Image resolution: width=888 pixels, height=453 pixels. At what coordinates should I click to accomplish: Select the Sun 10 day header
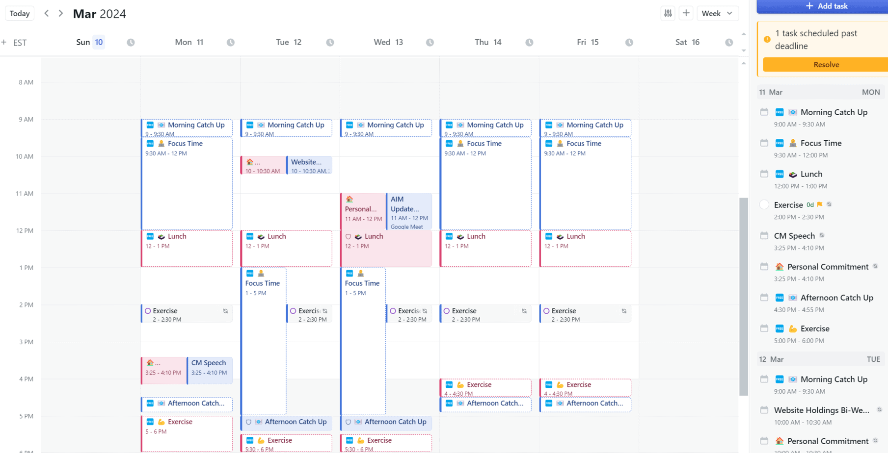90,42
